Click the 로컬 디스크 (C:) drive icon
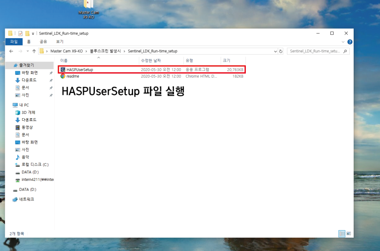The height and width of the screenshot is (251, 380). click(17, 165)
